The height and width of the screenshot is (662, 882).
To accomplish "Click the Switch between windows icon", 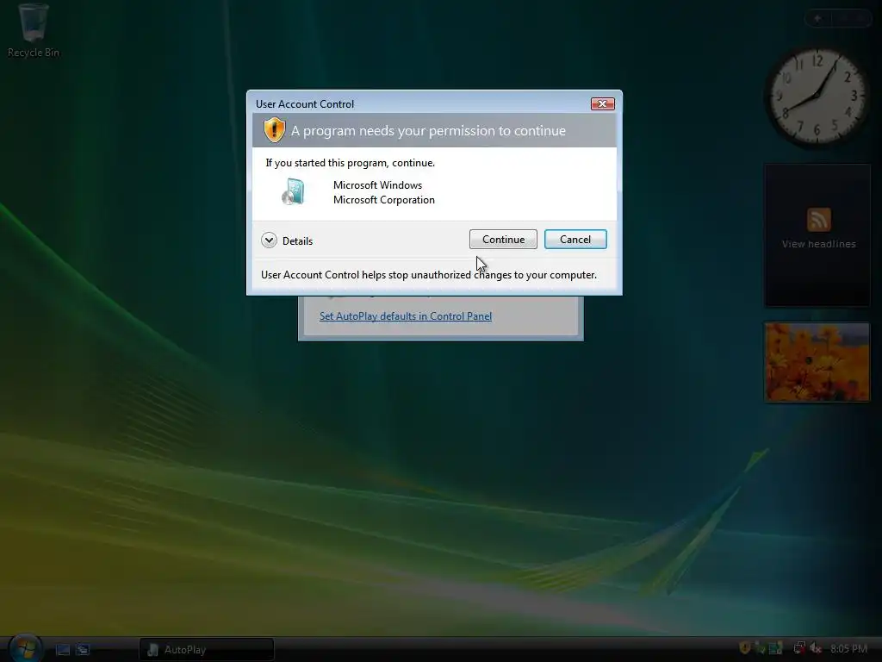I will [x=84, y=650].
